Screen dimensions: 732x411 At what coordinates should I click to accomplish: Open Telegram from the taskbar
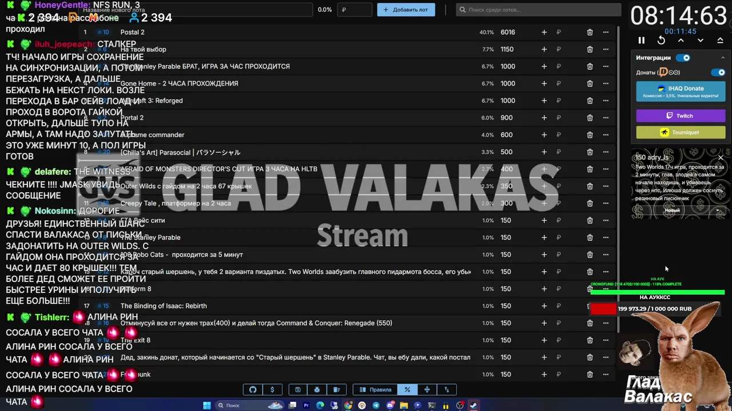376,405
